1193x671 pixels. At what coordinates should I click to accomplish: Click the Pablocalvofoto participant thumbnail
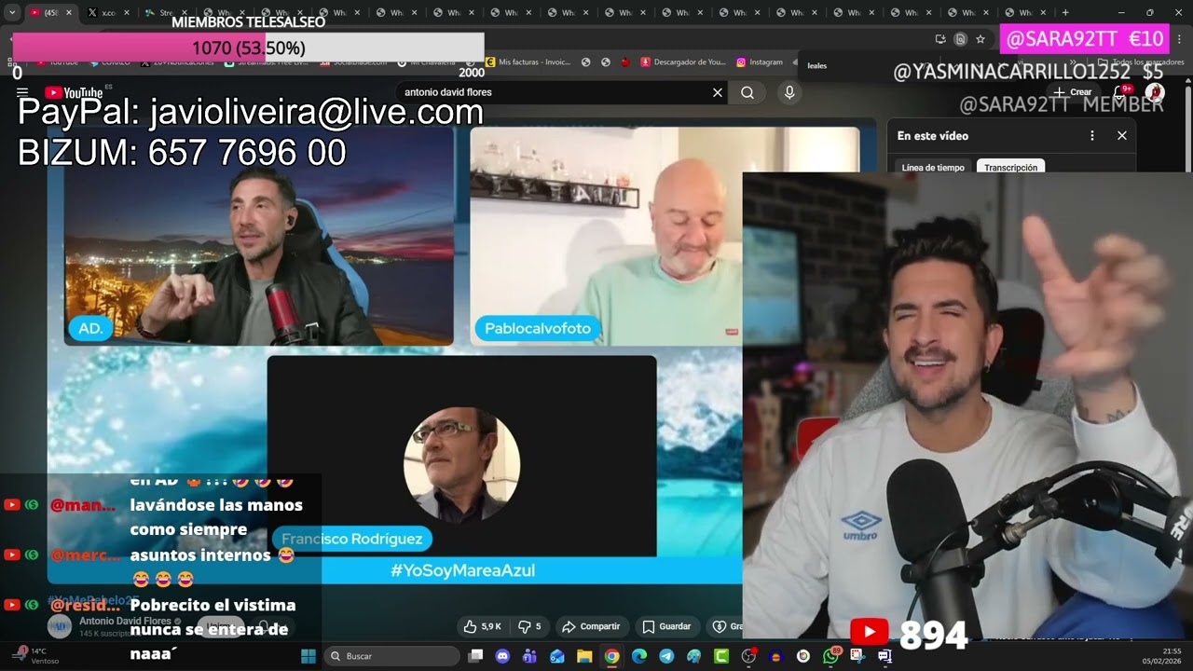606,236
